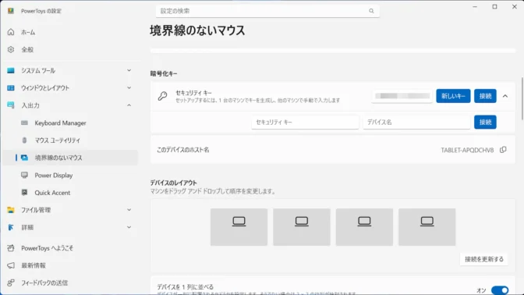Click the Quick Accent icon
The image size is (524, 295).
24,192
